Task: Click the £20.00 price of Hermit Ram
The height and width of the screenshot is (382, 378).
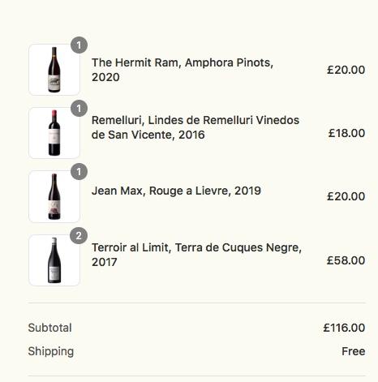Action: click(x=346, y=70)
